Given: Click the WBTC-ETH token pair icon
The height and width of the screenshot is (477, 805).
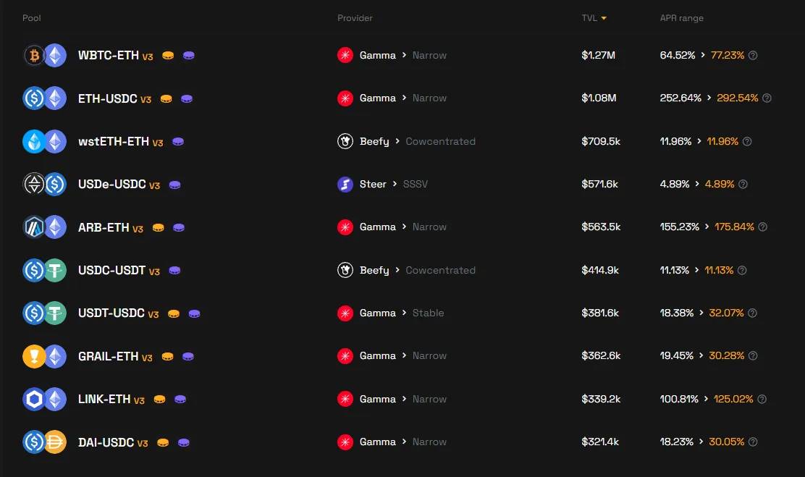Looking at the screenshot, I should pyautogui.click(x=45, y=56).
